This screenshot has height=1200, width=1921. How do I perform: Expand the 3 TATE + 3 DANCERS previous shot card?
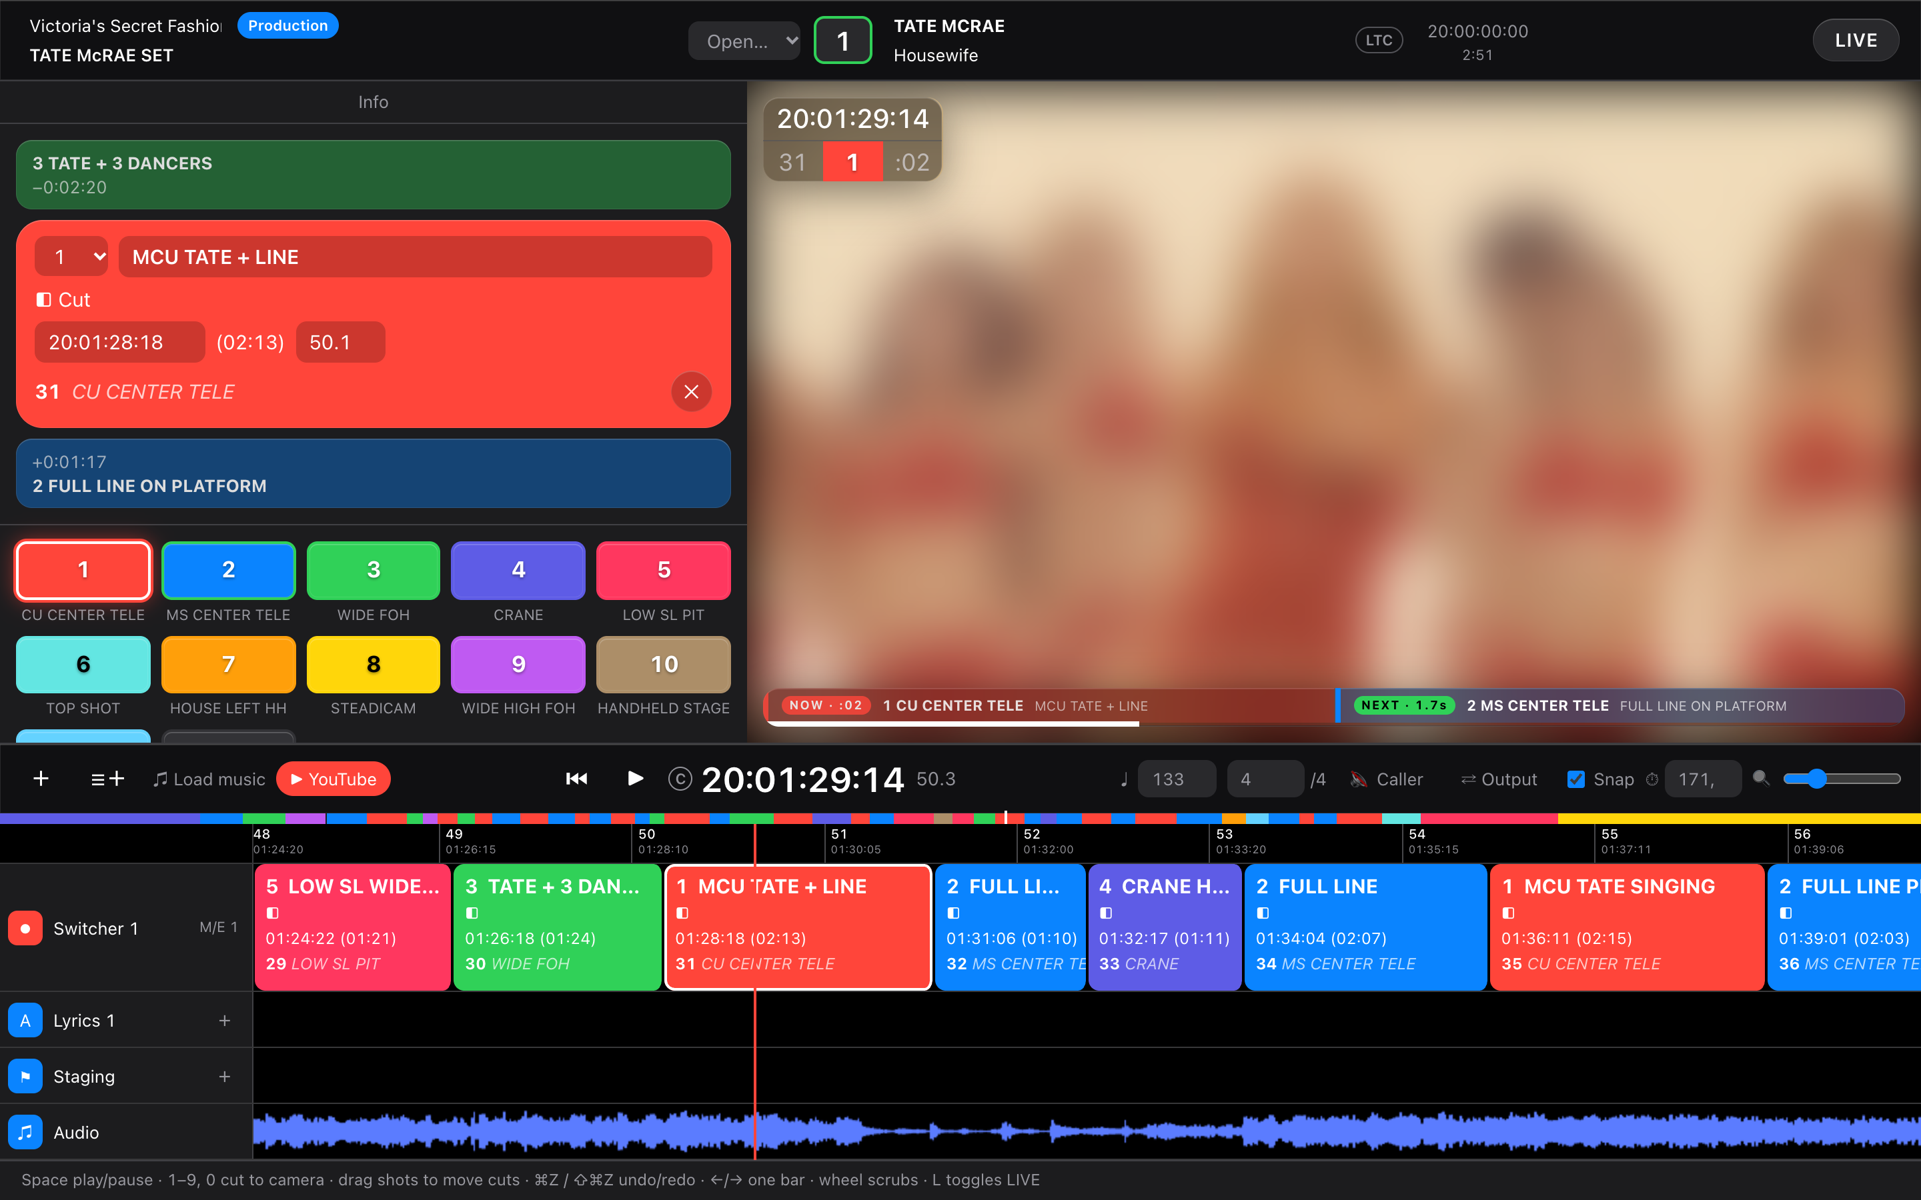tap(373, 175)
